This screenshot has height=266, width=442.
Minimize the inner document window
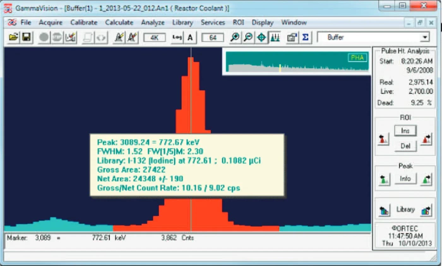(409, 23)
